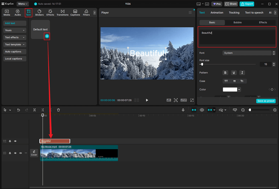Open the Transitions panel
The width and height of the screenshot is (279, 189).
[62, 12]
